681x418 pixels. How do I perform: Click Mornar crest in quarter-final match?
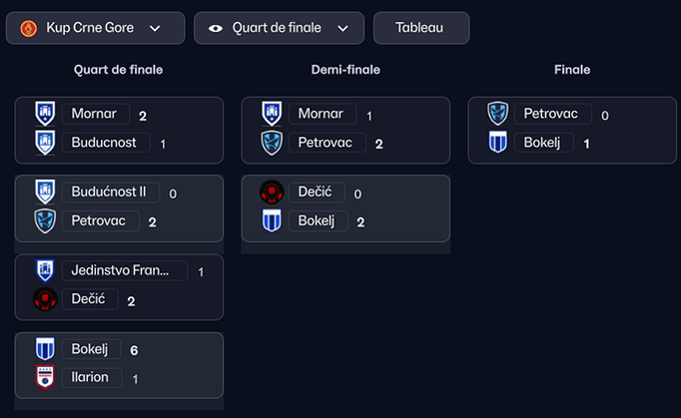tap(45, 114)
